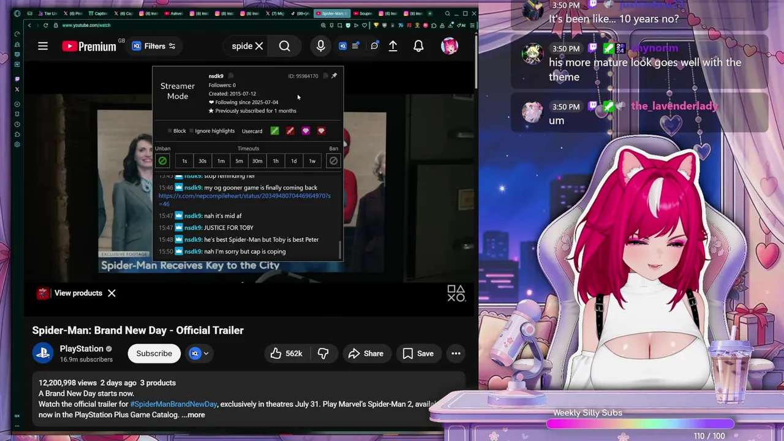Switch to the Soupre YouTube tab
Image resolution: width=784 pixels, height=441 pixels.
click(x=363, y=13)
